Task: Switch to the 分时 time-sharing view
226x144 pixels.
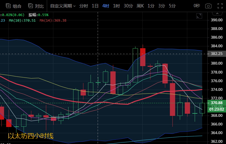Action: coord(83,6)
